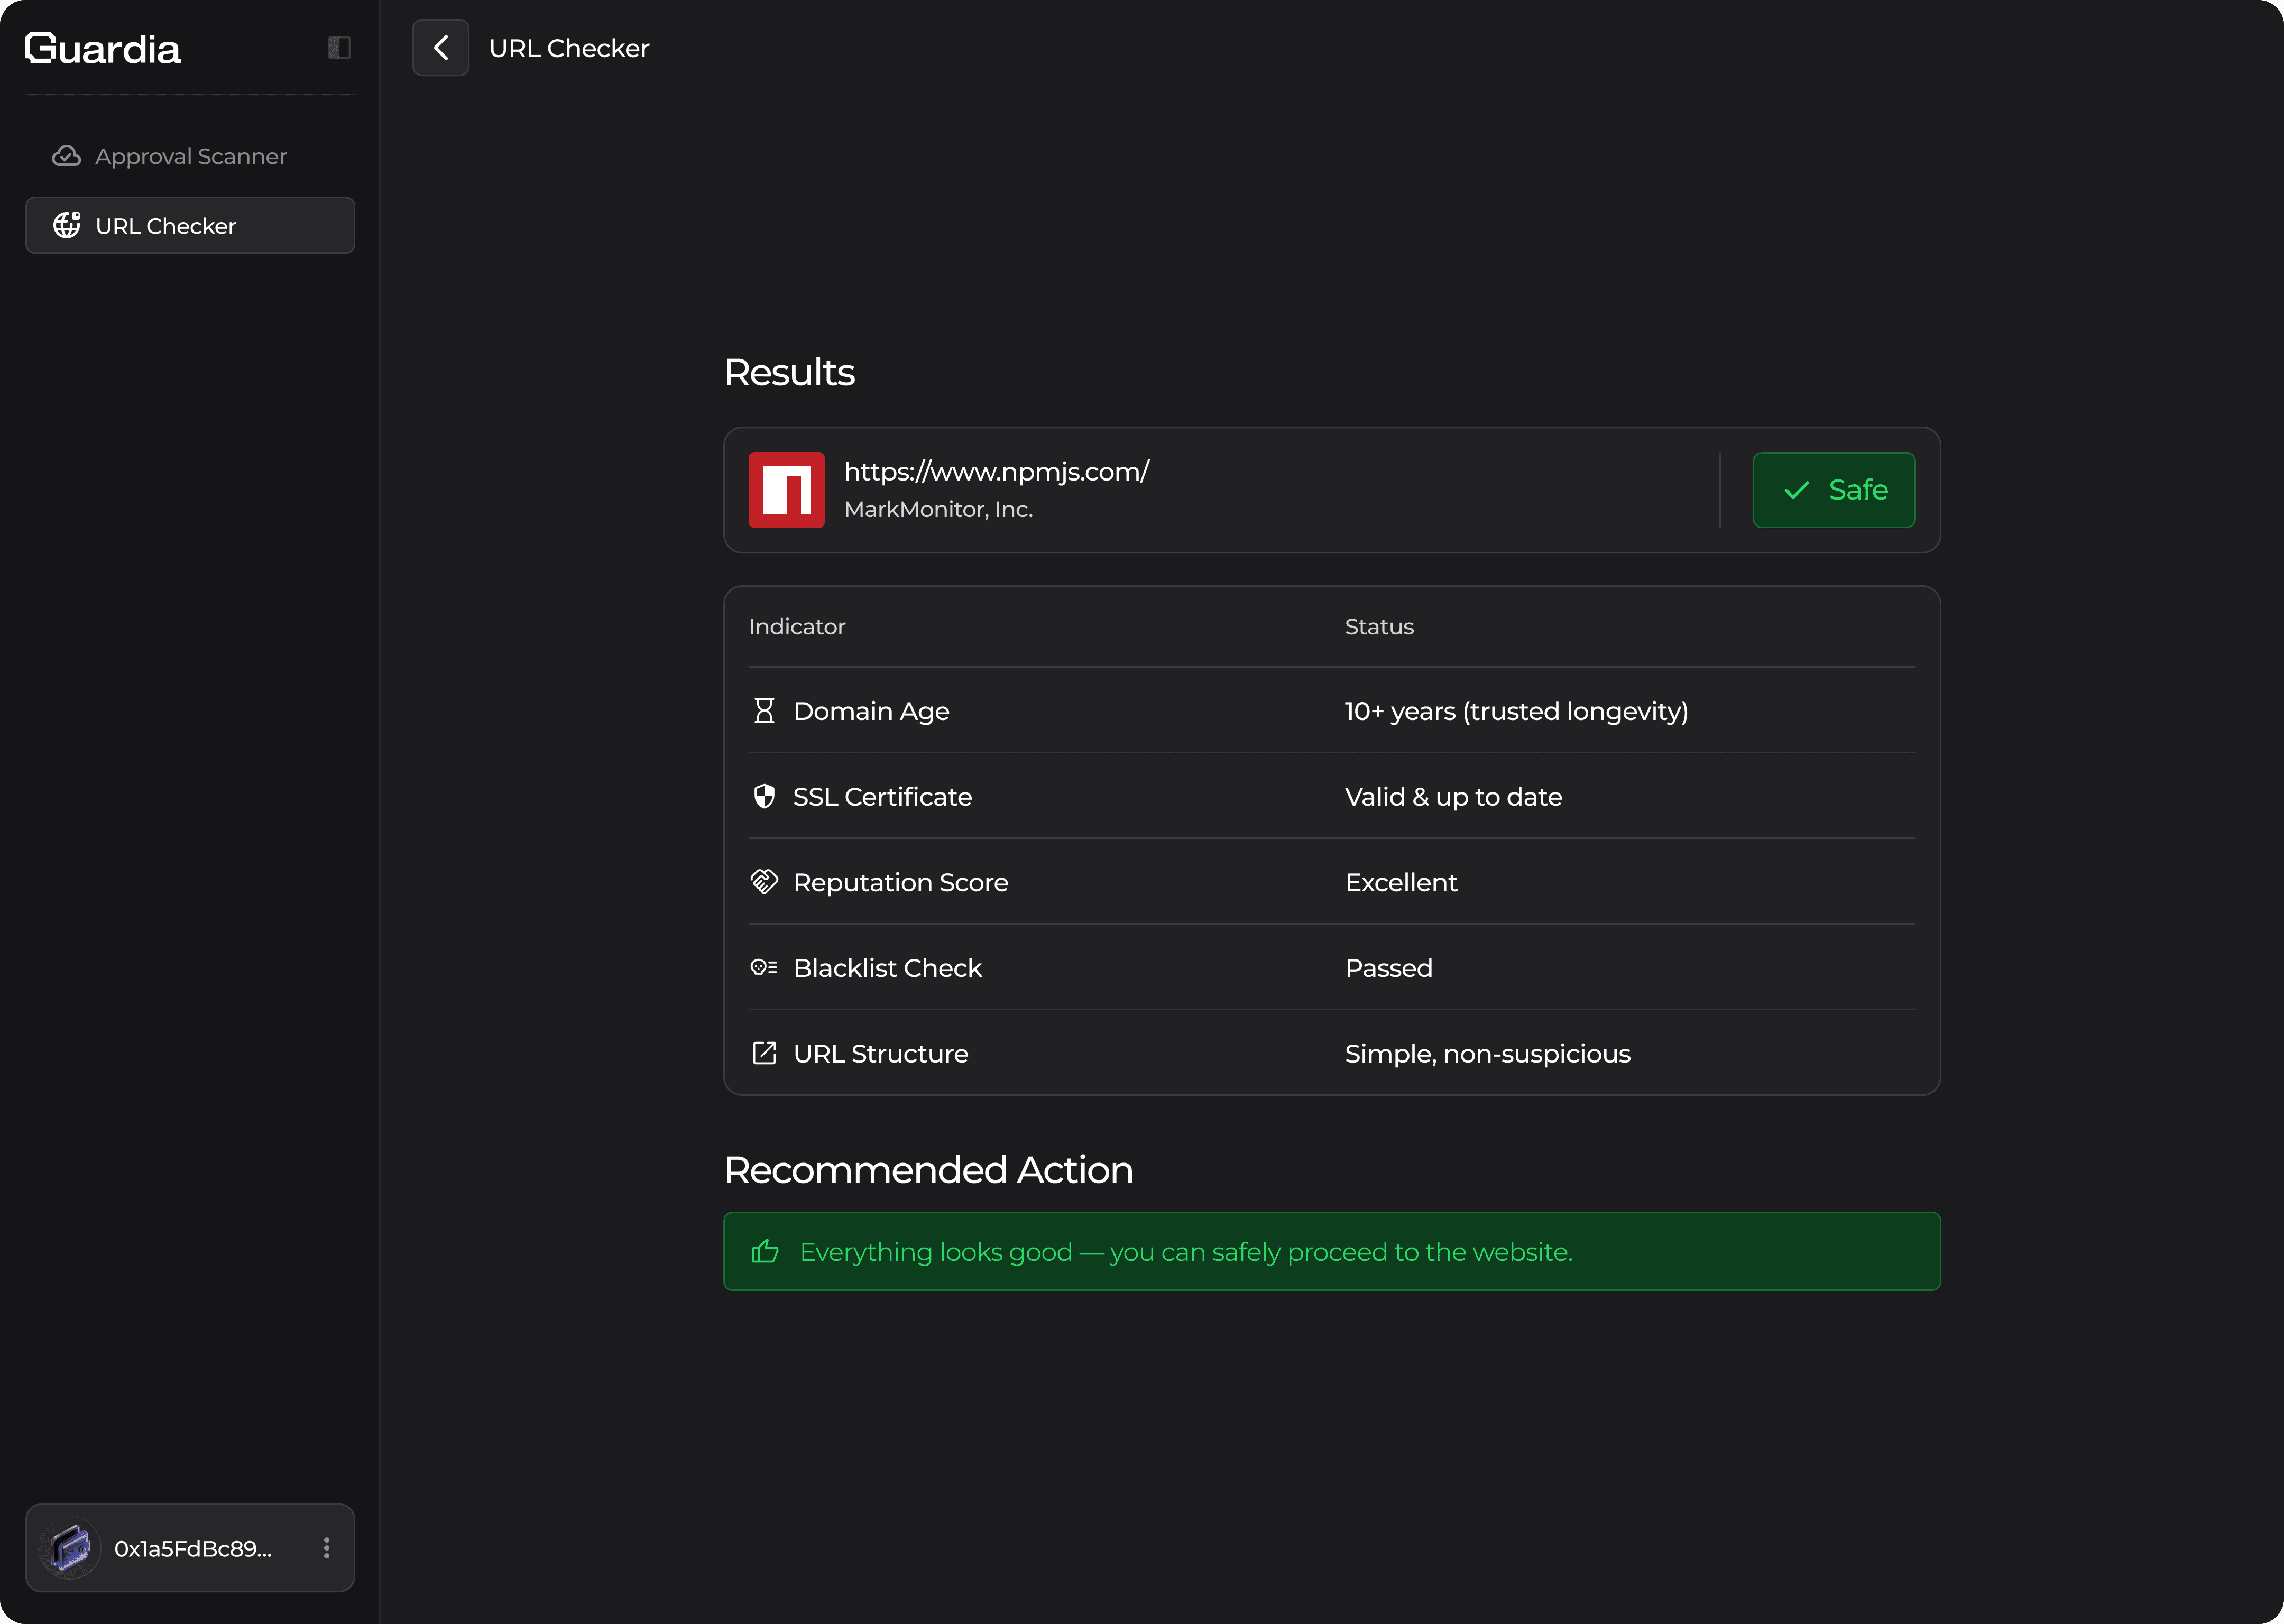Open Approval Scanner from the sidebar

coord(190,156)
